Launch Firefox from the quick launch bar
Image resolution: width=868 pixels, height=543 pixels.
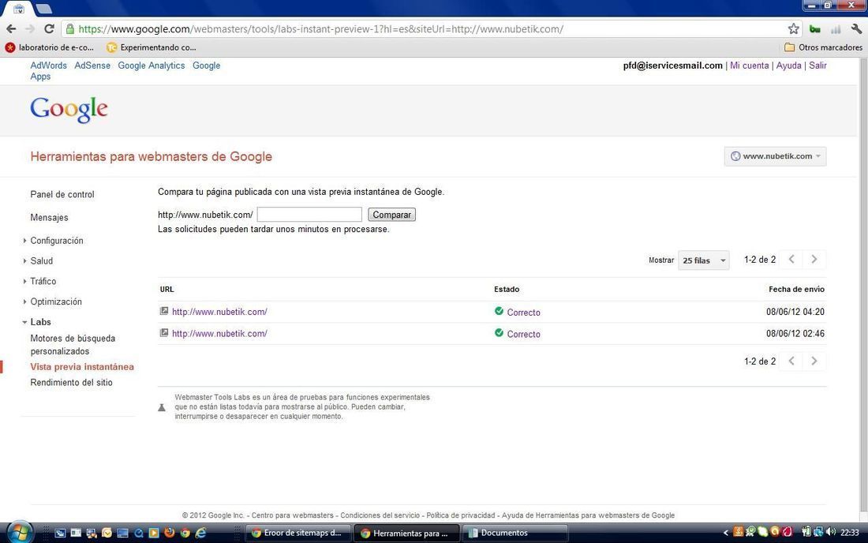click(x=170, y=533)
